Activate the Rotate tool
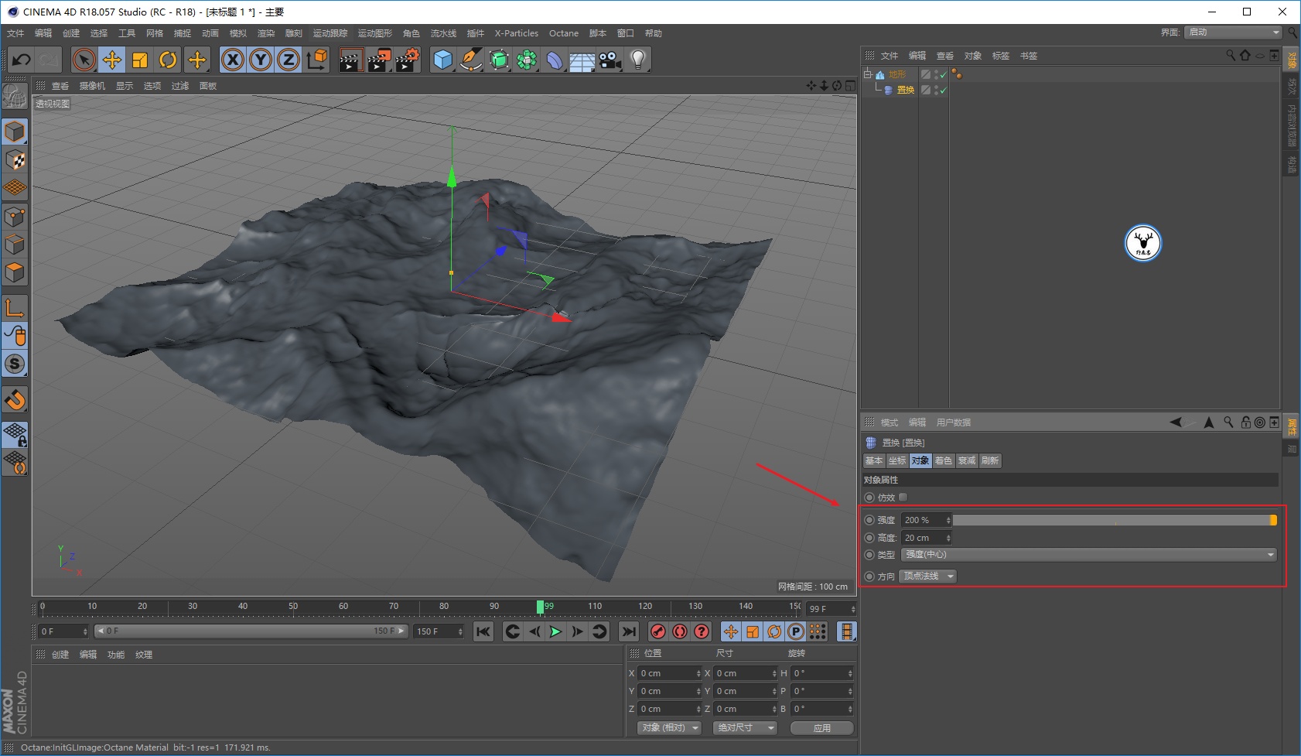Screen dimensions: 1301x756 [168, 60]
